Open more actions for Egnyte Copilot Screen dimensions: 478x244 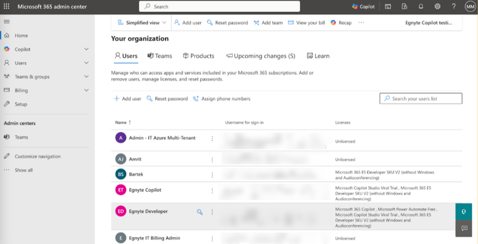[x=212, y=190]
